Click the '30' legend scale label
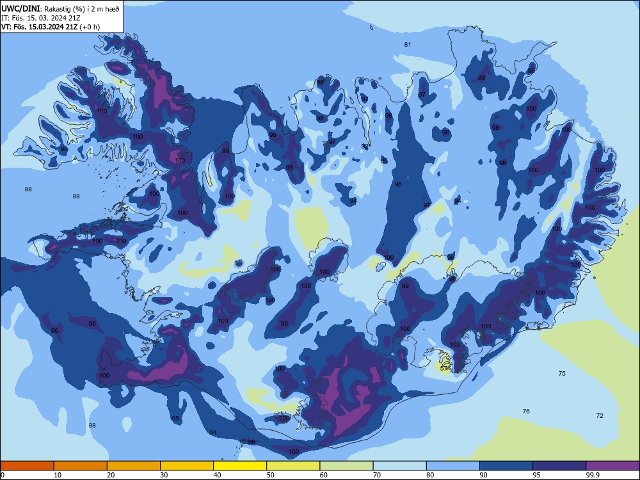This screenshot has height=480, width=640. (x=164, y=475)
